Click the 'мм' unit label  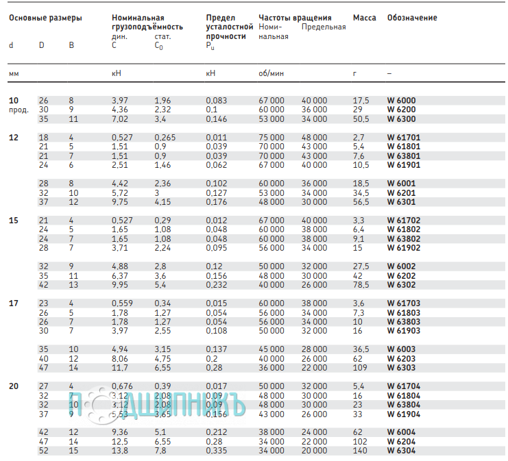[14, 74]
